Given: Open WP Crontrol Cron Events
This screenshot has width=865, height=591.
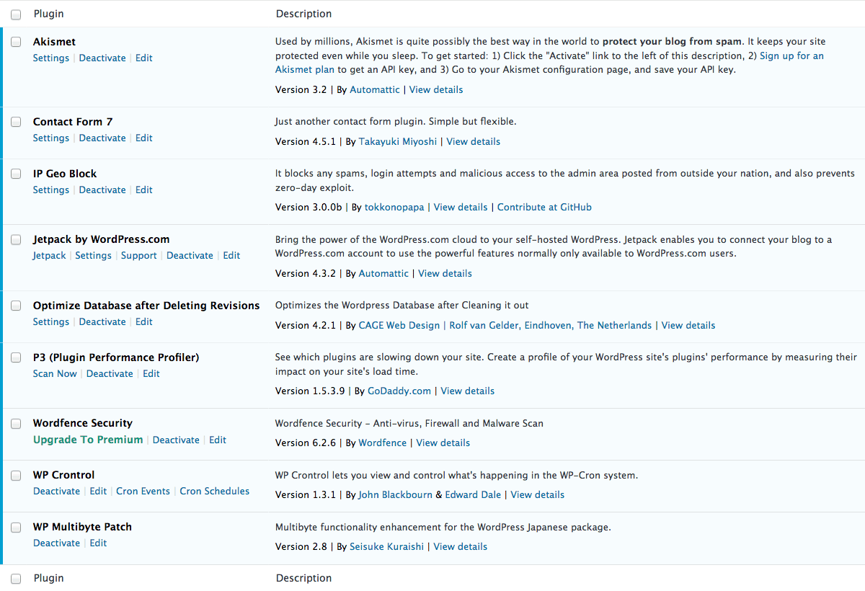Looking at the screenshot, I should tap(143, 491).
